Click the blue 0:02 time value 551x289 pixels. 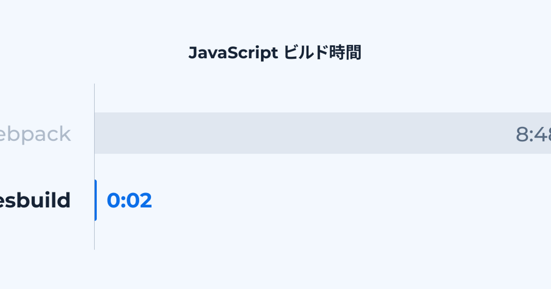pyautogui.click(x=129, y=200)
